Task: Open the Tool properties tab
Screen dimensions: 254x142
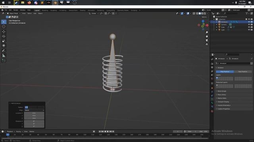Action: (212, 59)
